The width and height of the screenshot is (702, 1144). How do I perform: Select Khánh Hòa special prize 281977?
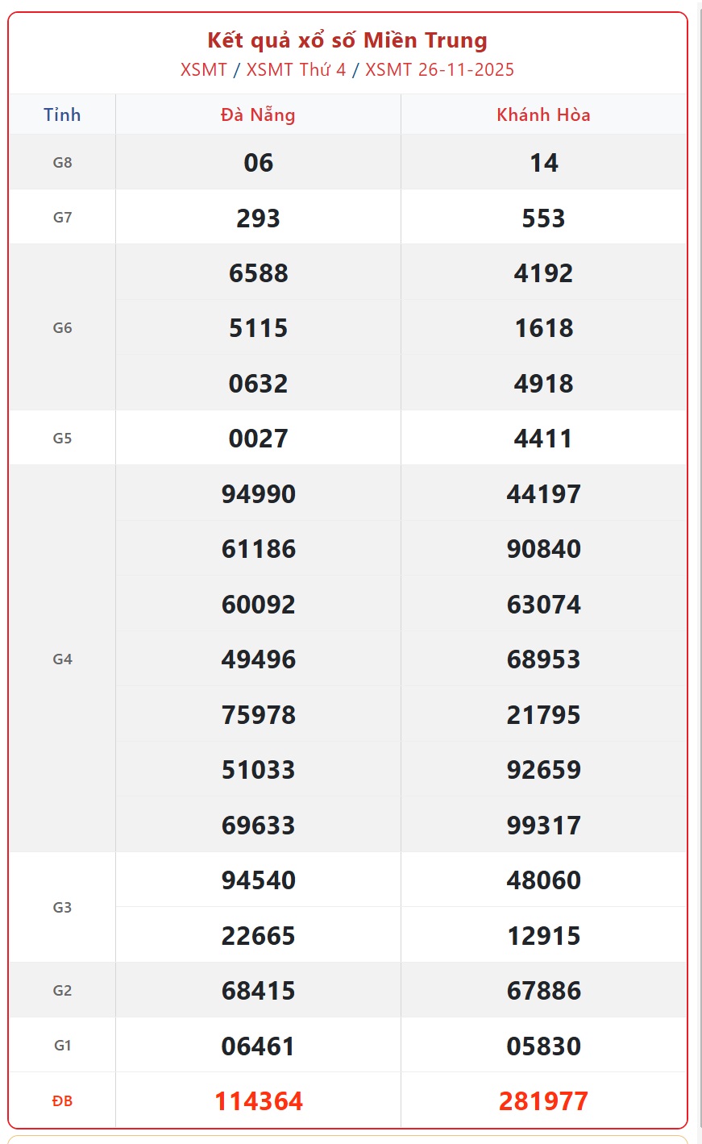(x=543, y=1100)
